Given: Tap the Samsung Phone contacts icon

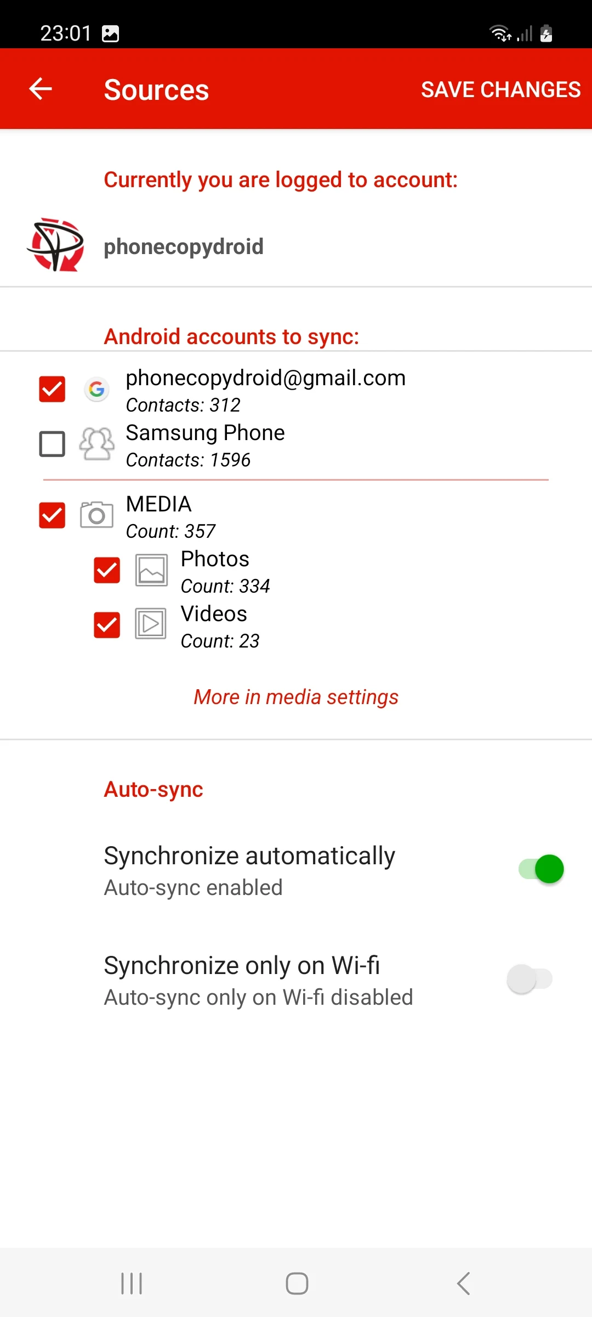Looking at the screenshot, I should (96, 443).
